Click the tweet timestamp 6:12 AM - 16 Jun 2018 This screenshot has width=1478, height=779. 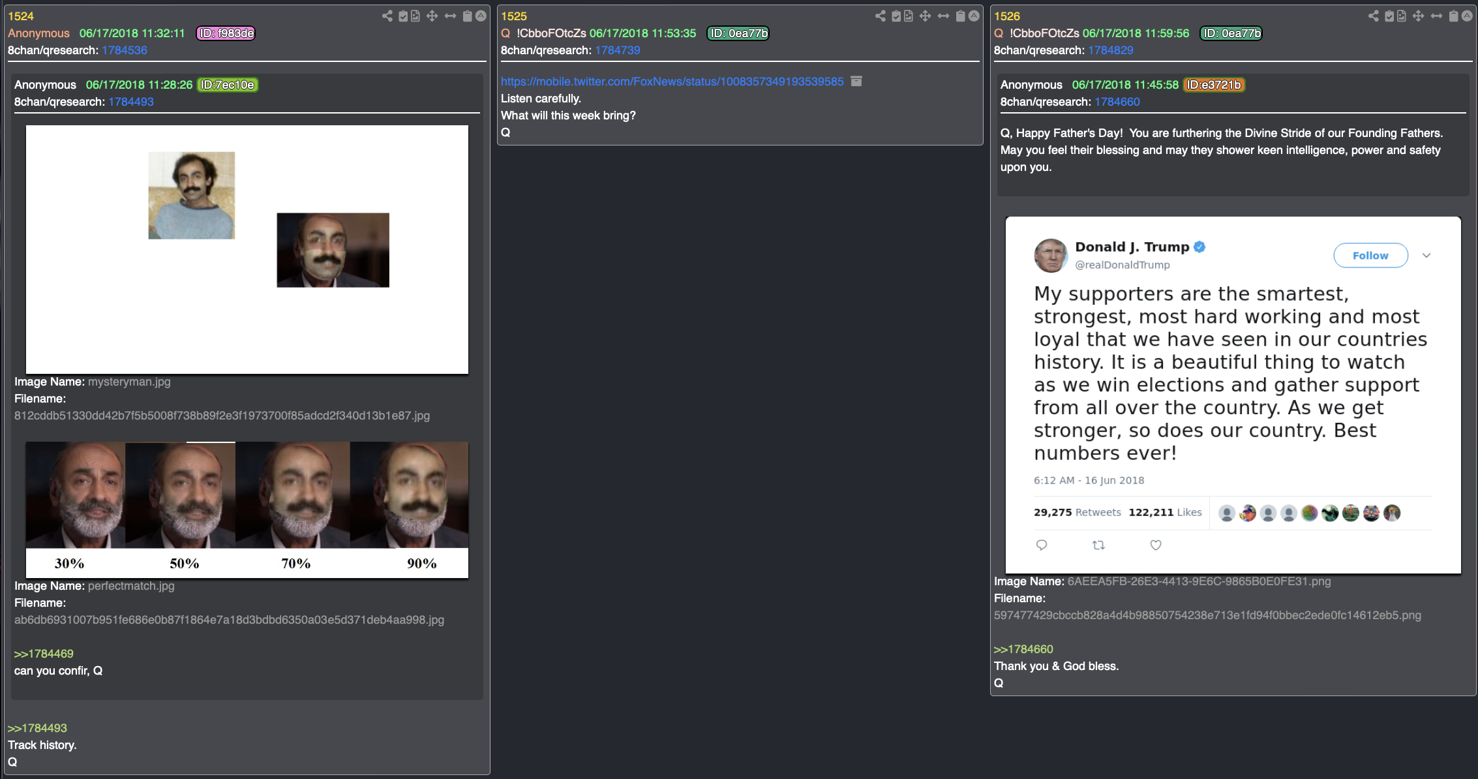coord(1089,480)
